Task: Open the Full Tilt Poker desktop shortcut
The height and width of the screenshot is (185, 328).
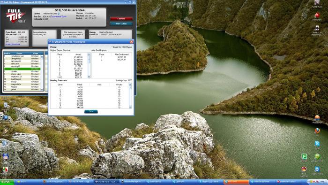Action: [317, 4]
